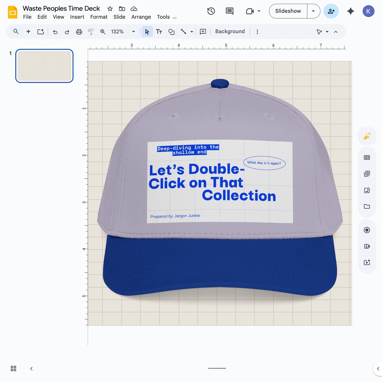Open the K account avatar

(368, 11)
